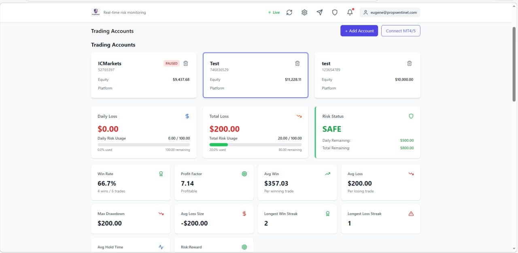
Task: Click the 66.7% win rate value
Action: [x=107, y=183]
